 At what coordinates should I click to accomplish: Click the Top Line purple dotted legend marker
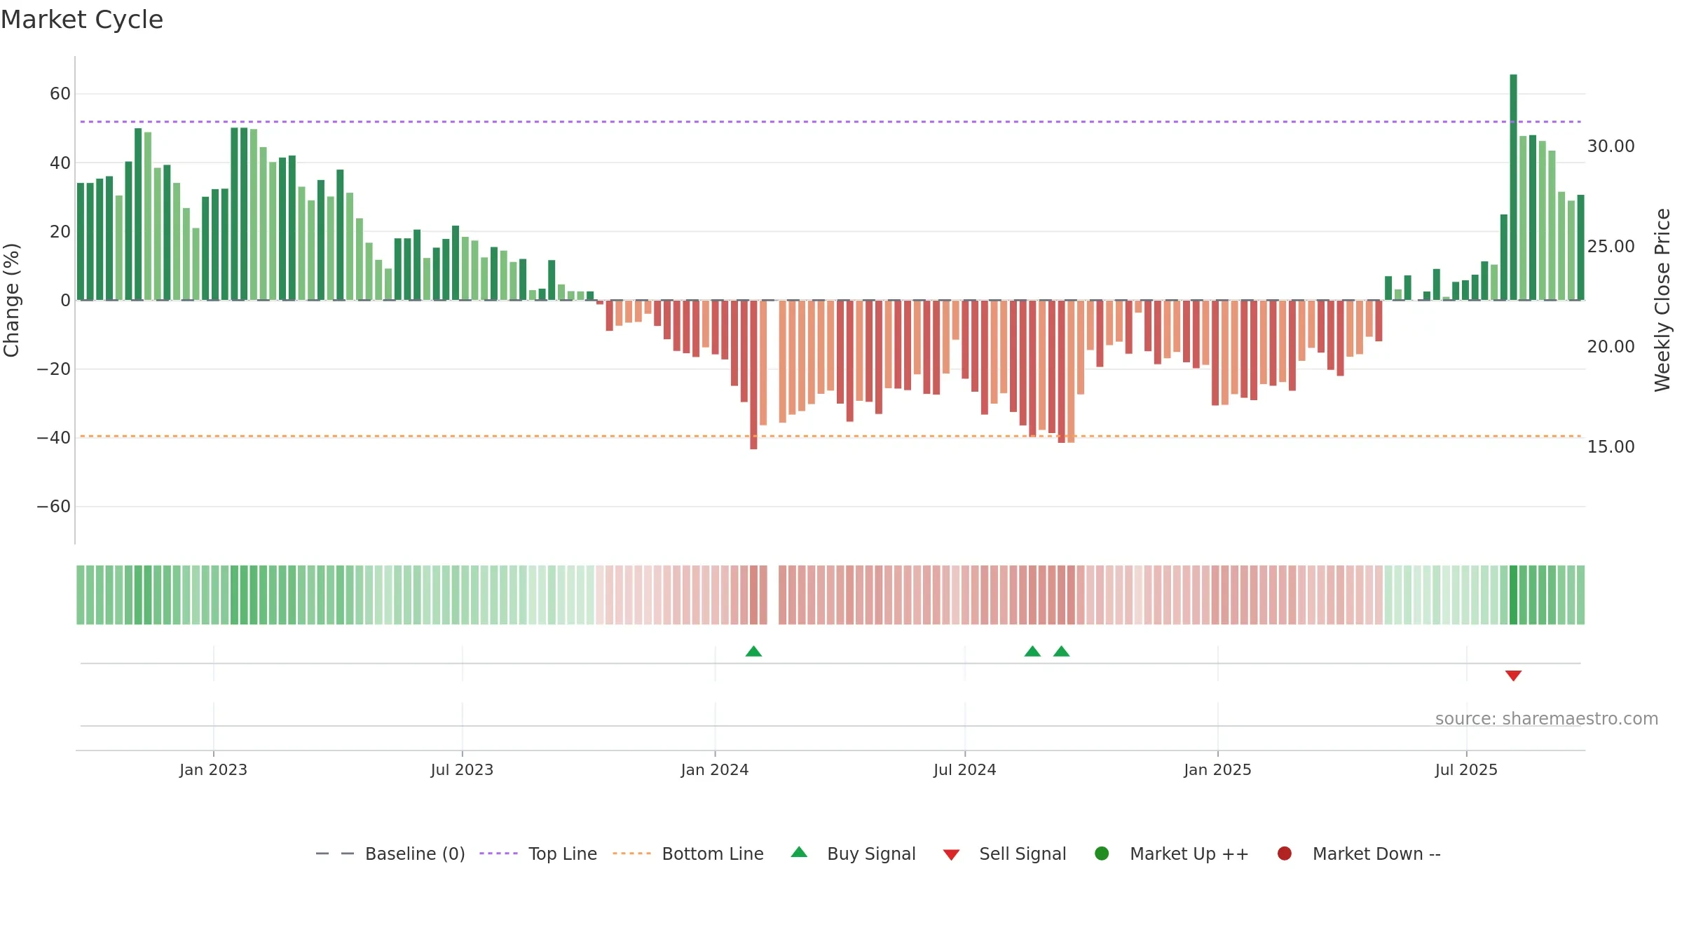pyautogui.click(x=498, y=854)
